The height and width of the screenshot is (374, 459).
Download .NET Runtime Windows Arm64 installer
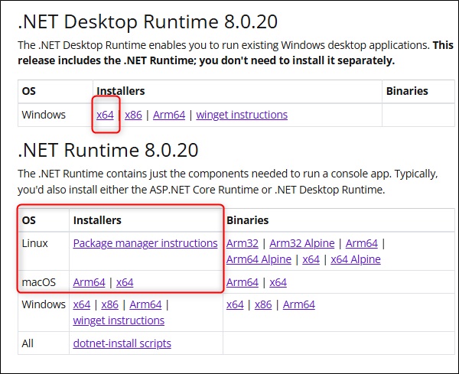point(145,304)
